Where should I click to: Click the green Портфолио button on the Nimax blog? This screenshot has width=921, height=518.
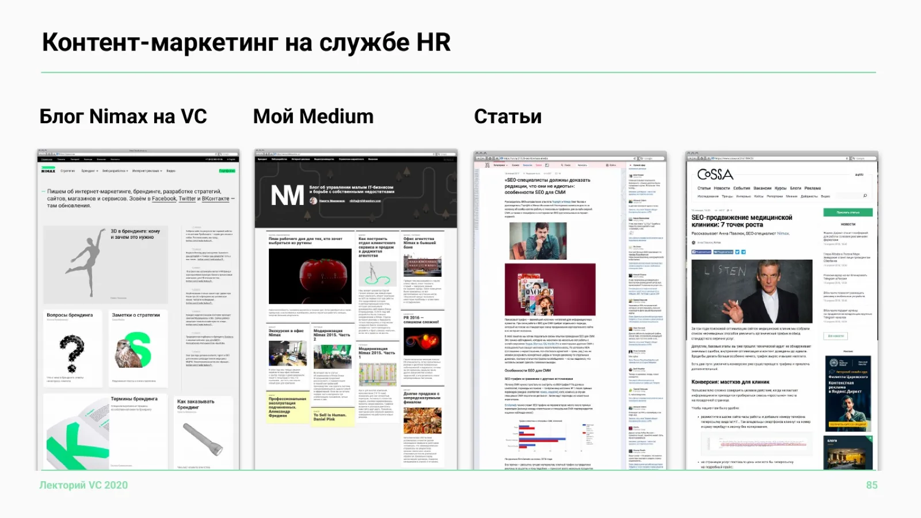[227, 171]
